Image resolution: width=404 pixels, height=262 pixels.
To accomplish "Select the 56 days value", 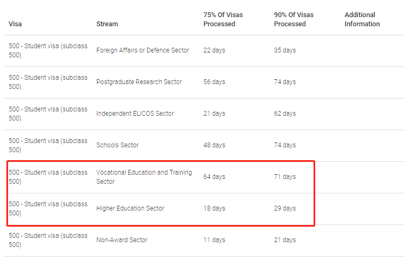I will click(215, 82).
